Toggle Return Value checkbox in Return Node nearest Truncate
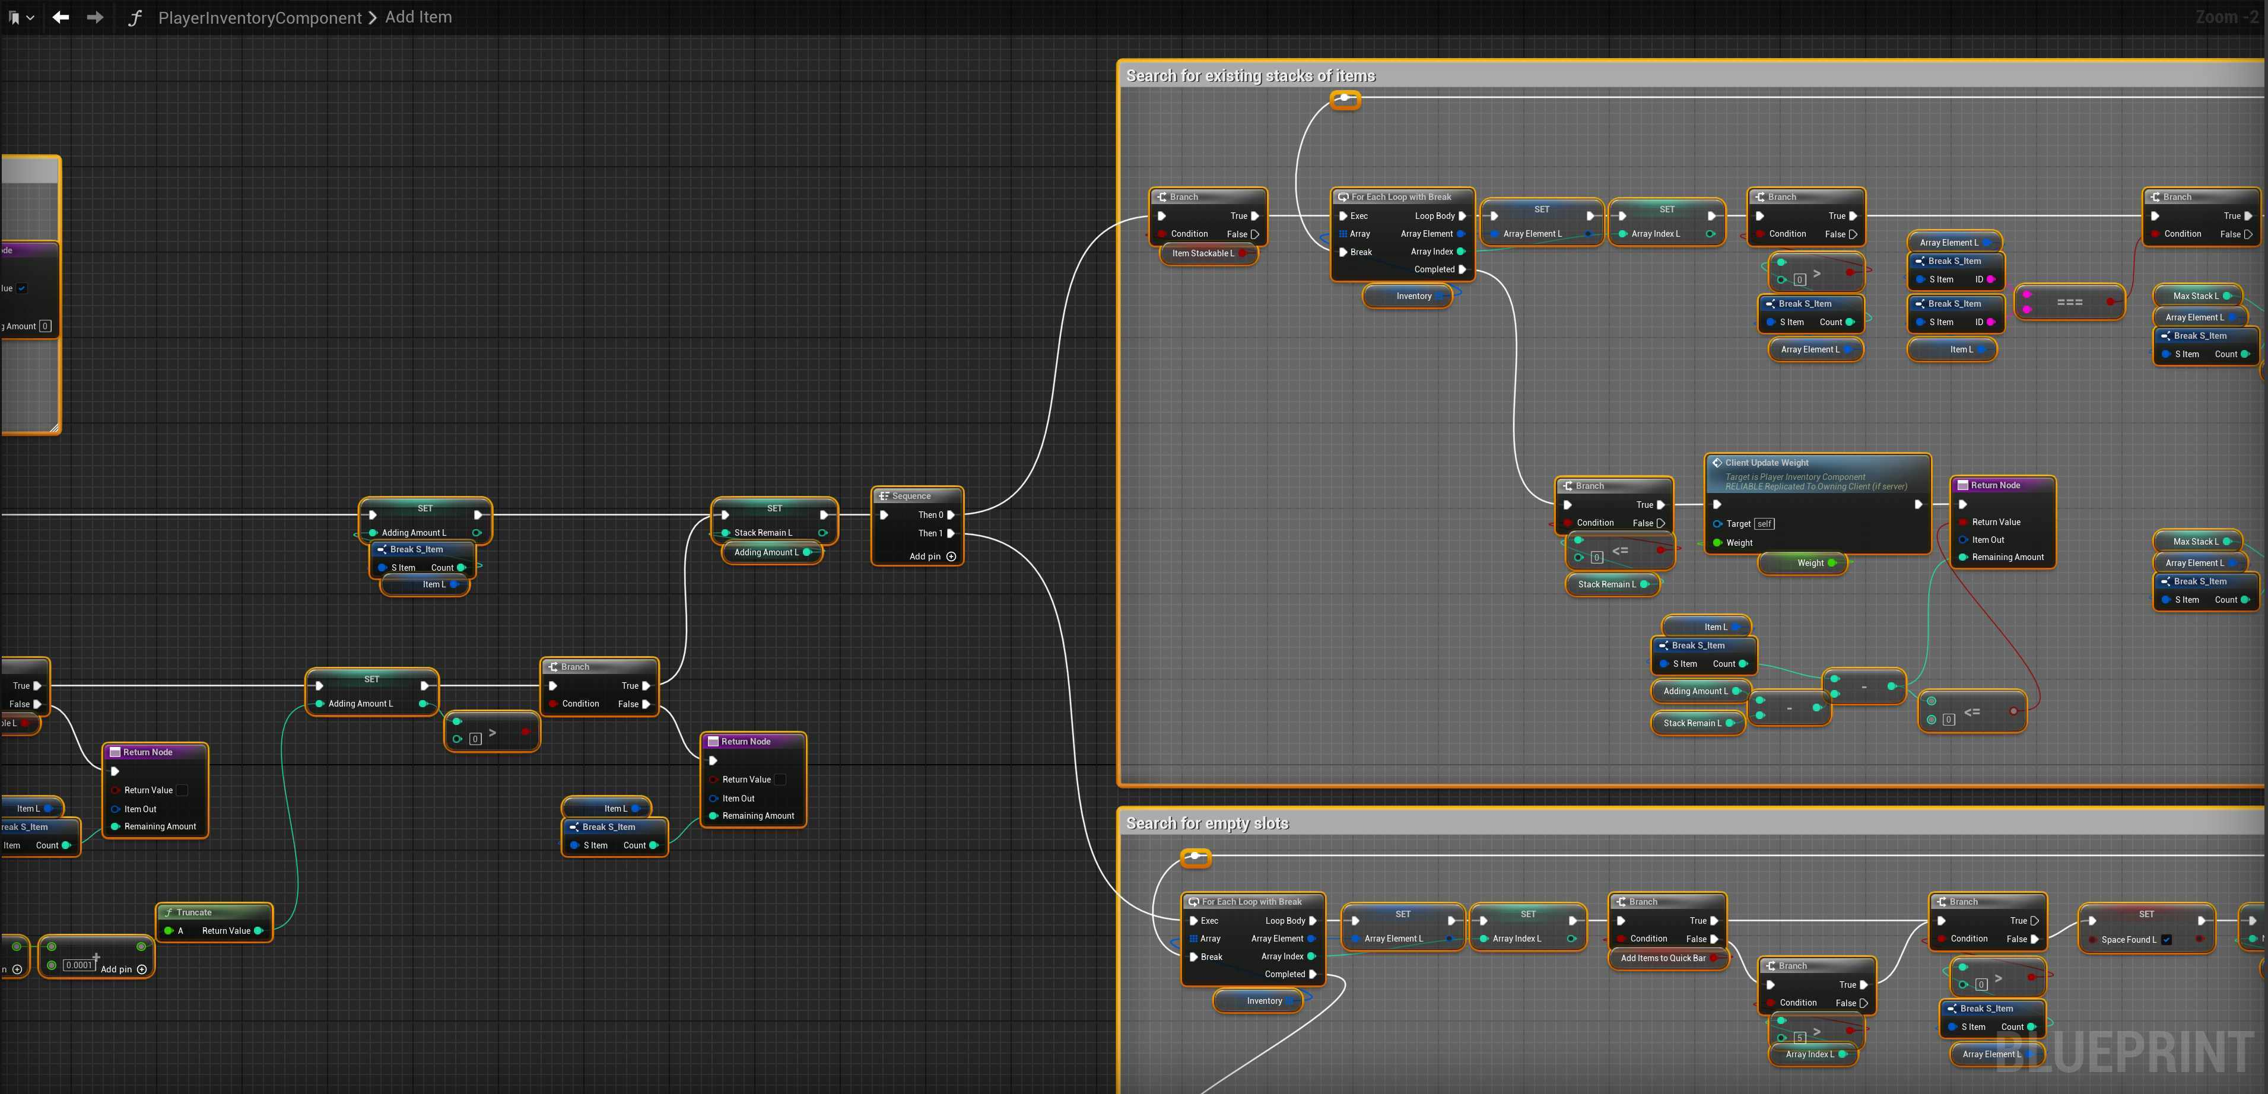The width and height of the screenshot is (2268, 1094). click(x=182, y=790)
